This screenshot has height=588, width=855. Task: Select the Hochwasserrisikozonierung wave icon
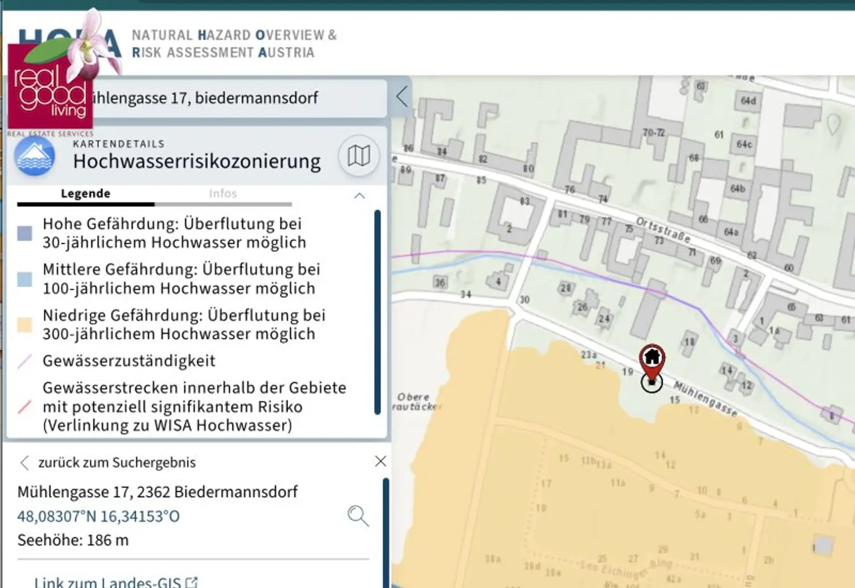point(35,156)
